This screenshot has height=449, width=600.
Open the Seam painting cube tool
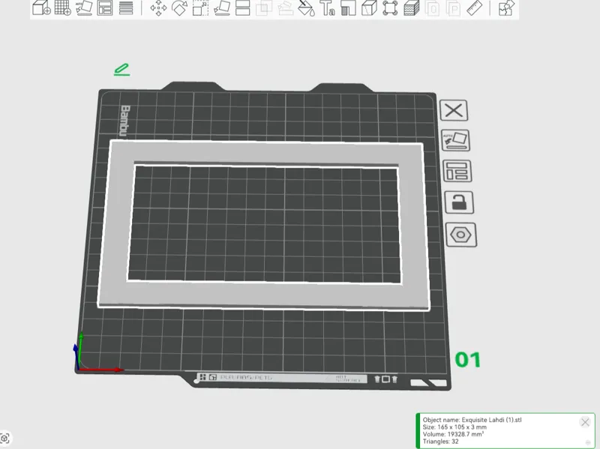click(x=369, y=7)
